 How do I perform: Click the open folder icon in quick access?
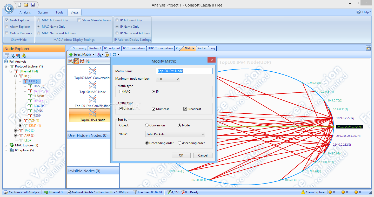click(x=26, y=5)
